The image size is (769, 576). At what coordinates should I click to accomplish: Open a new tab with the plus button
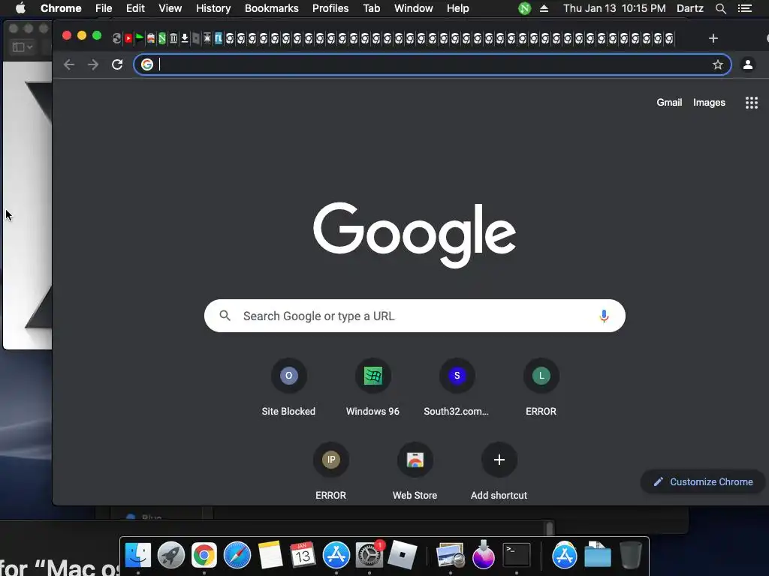[x=713, y=38]
